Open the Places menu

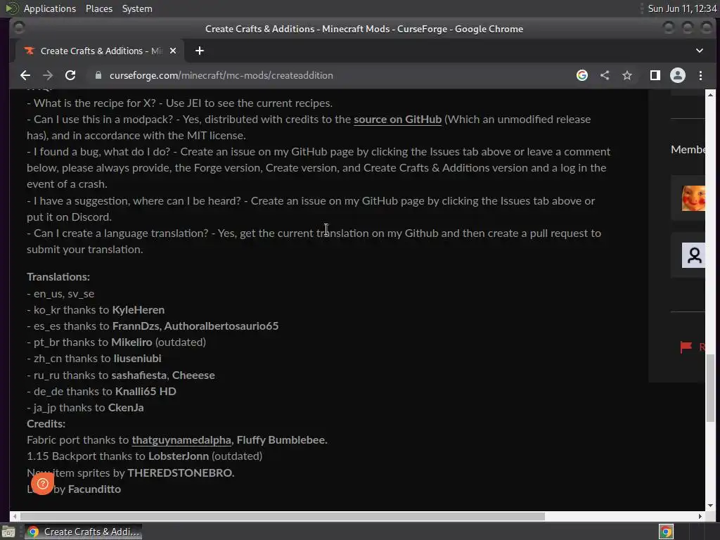[x=98, y=8]
